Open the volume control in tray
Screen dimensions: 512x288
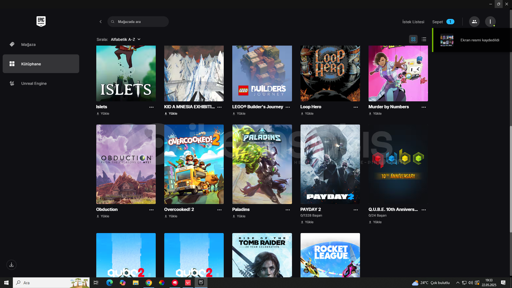470,283
